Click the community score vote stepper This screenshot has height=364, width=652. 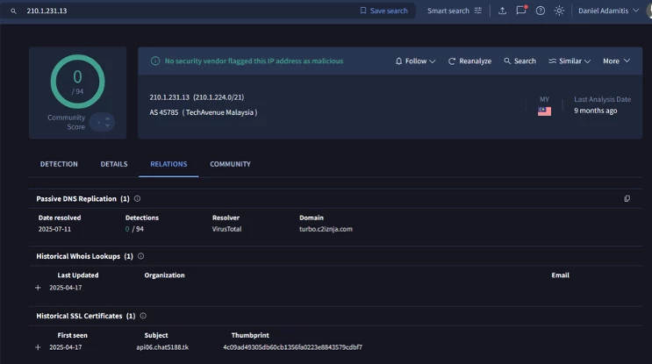[x=102, y=122]
